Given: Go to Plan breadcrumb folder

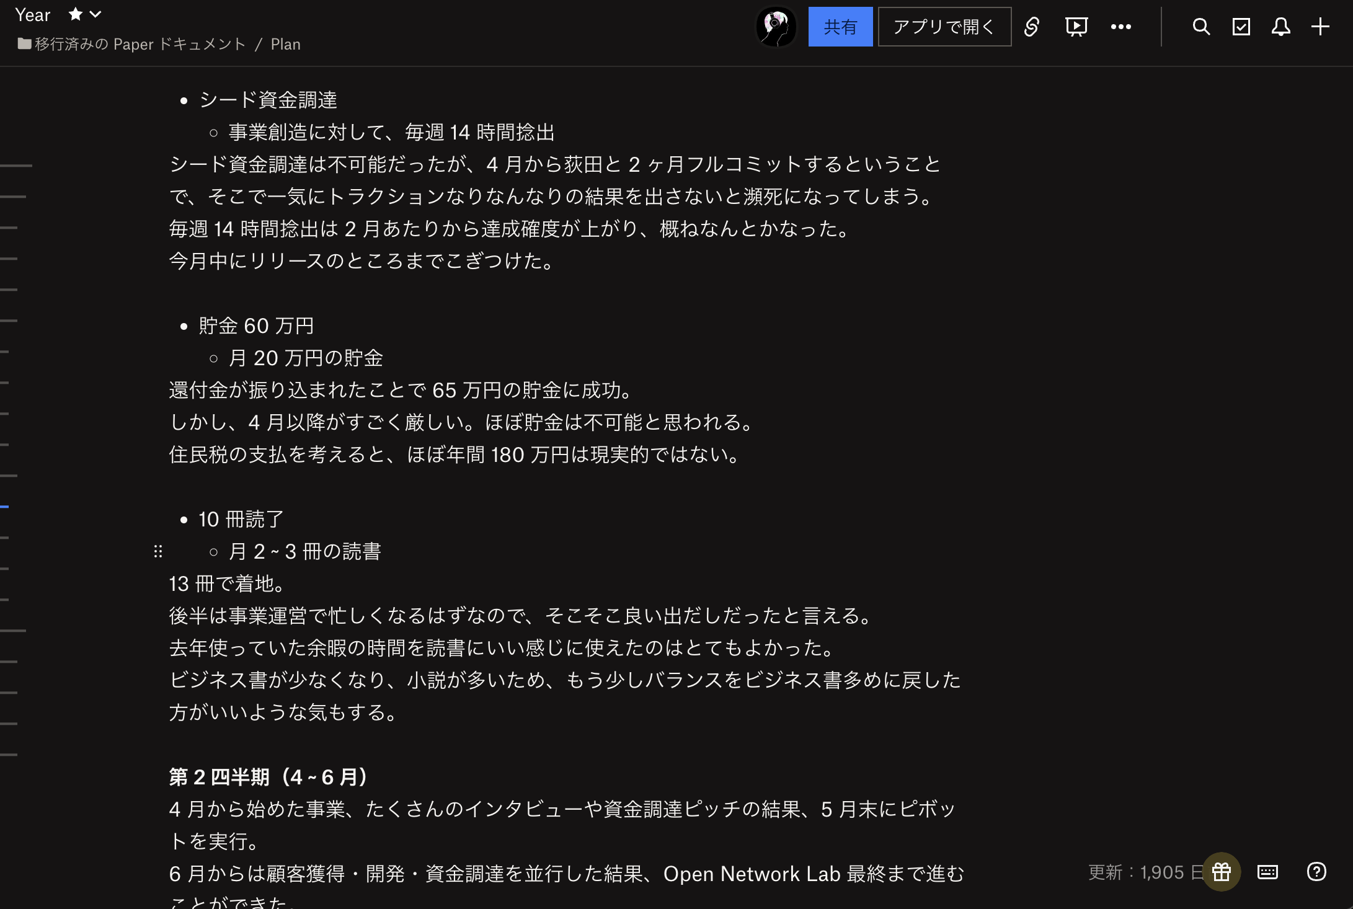Looking at the screenshot, I should (285, 44).
